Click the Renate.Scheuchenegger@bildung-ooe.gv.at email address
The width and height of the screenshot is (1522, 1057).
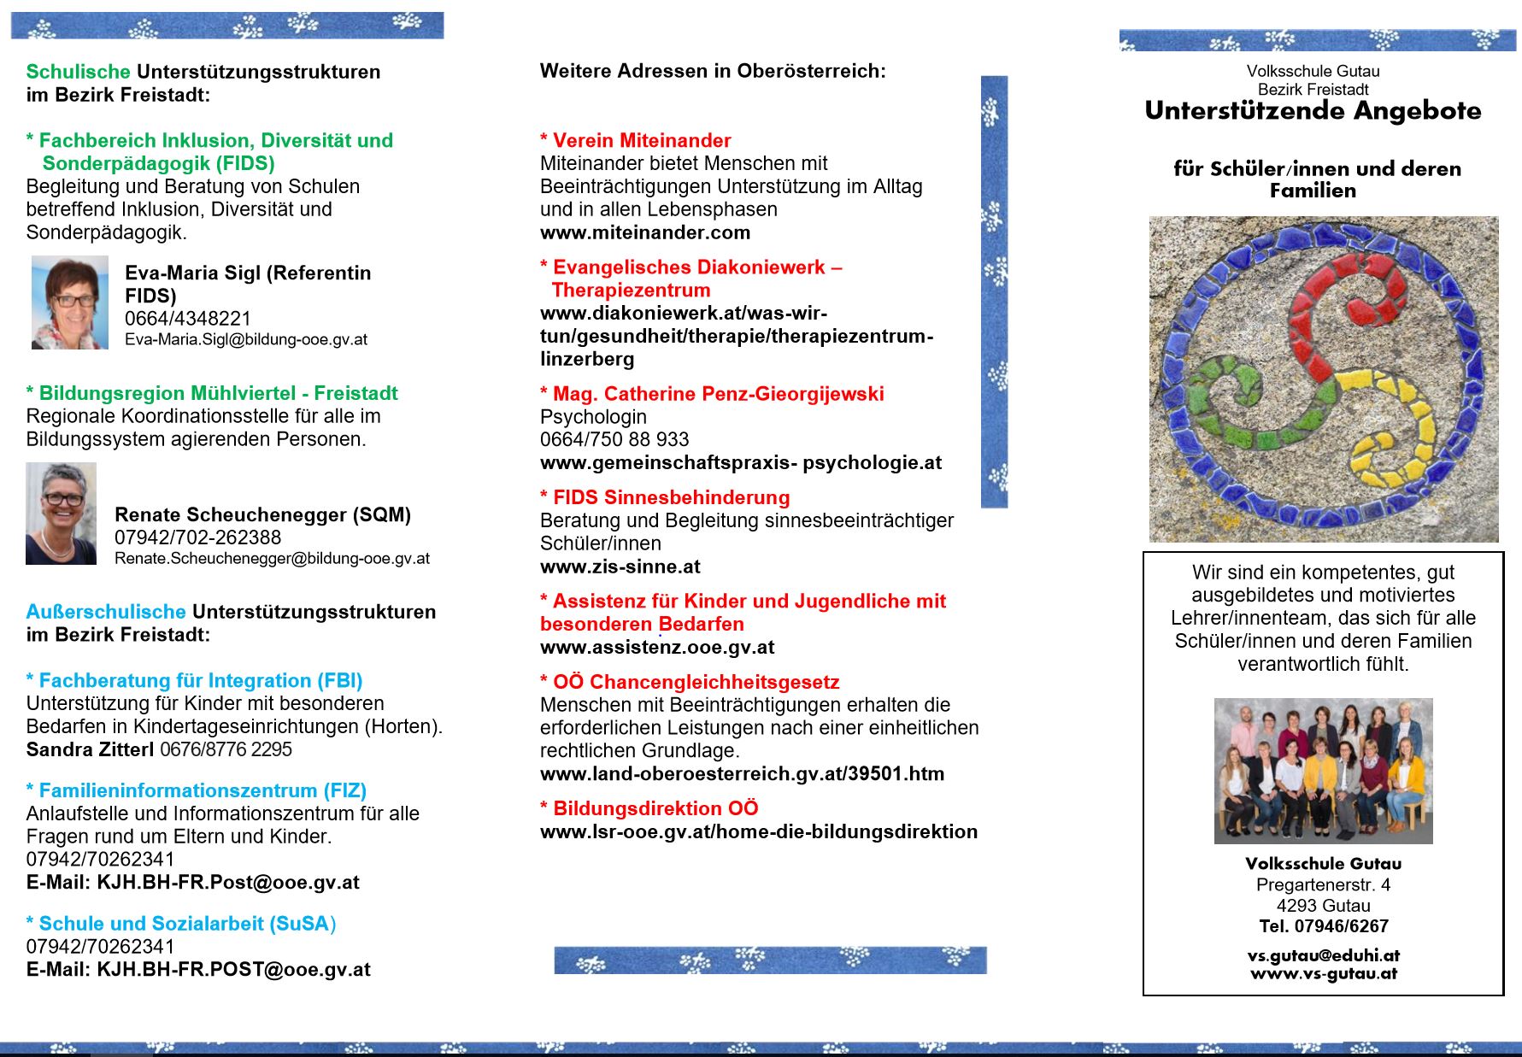[272, 559]
